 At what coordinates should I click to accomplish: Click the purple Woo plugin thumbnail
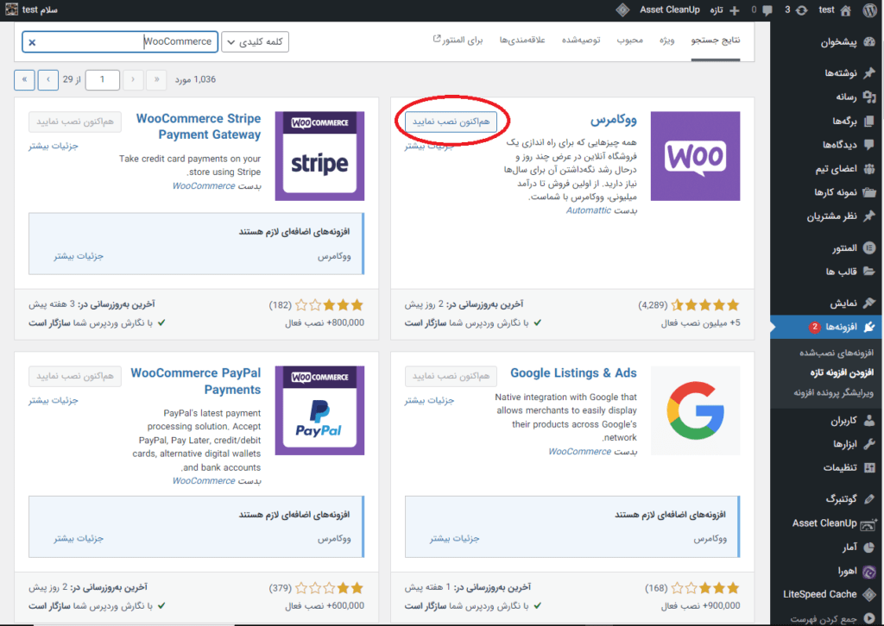click(x=695, y=156)
